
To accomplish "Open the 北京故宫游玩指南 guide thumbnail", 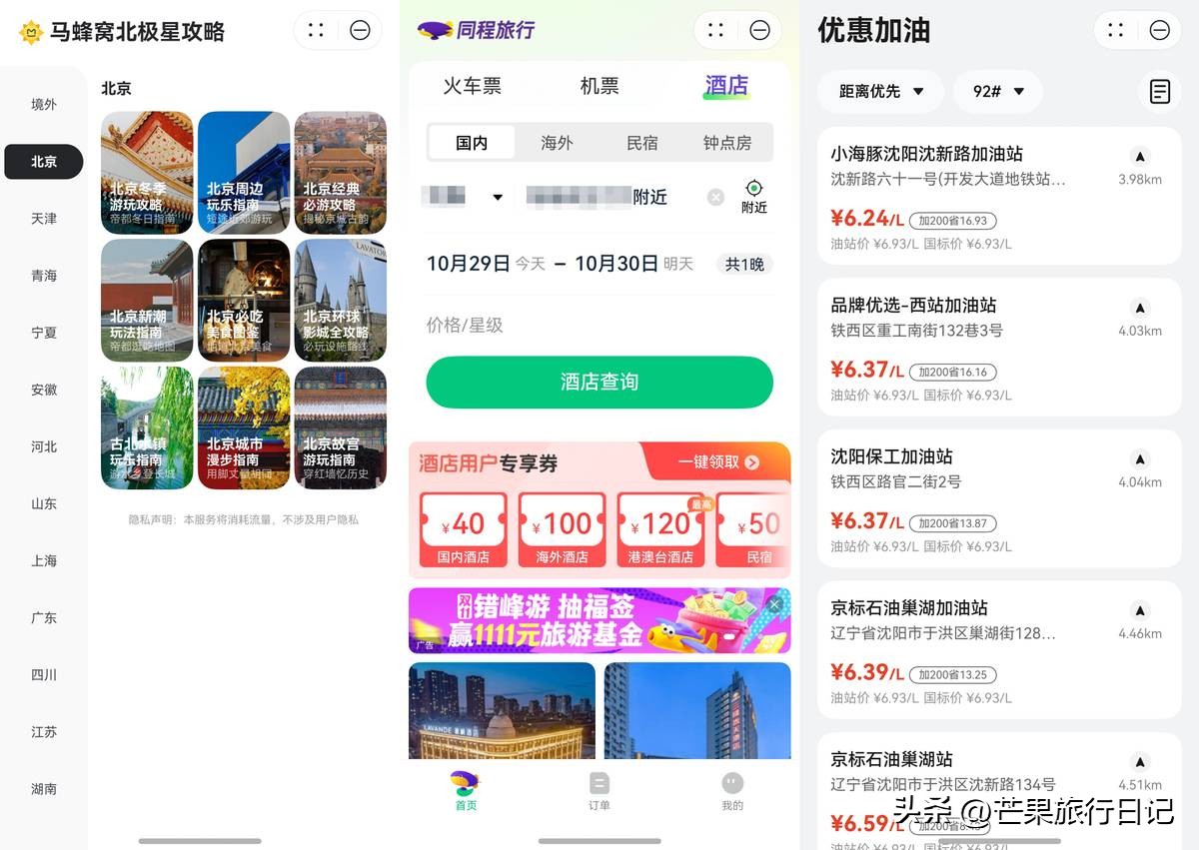I will click(340, 427).
